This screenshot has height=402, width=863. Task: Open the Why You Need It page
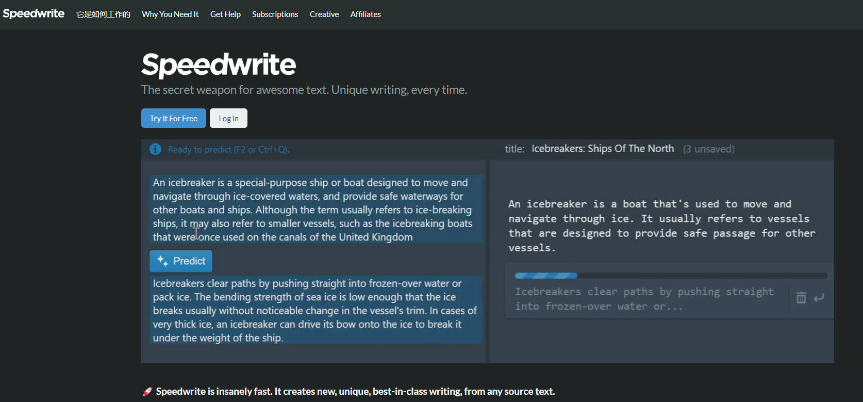pos(170,14)
